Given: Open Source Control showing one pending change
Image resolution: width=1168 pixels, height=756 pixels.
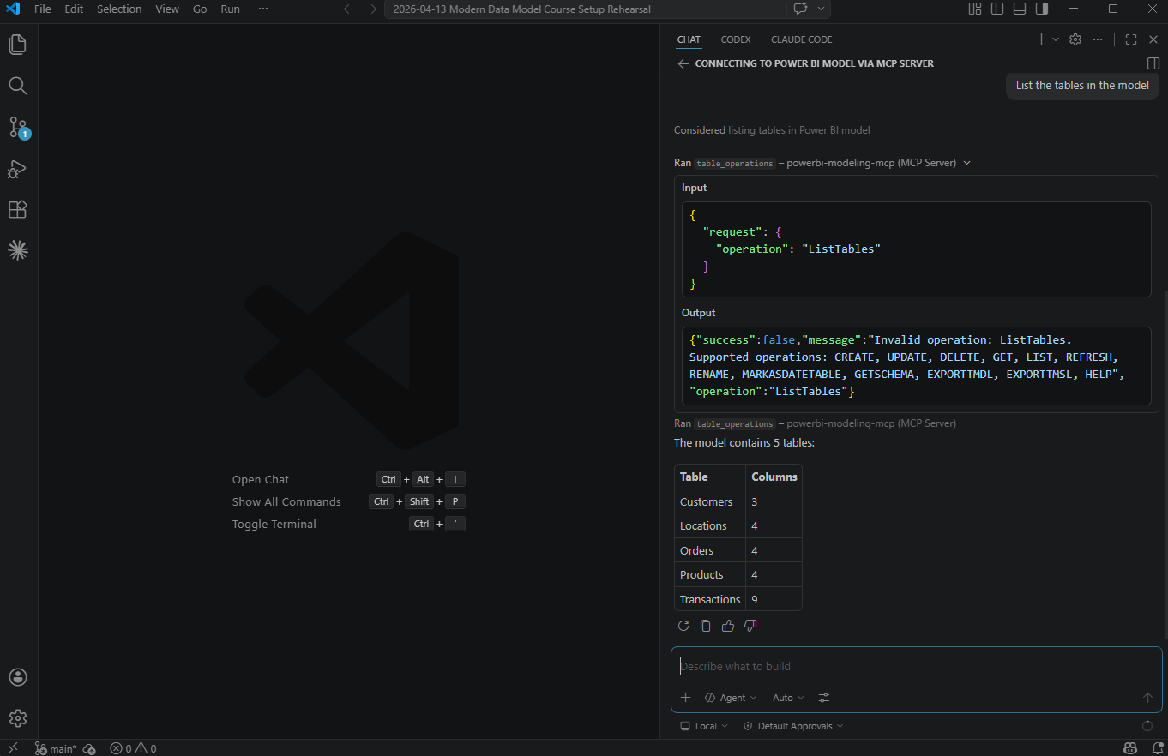Looking at the screenshot, I should pos(17,127).
